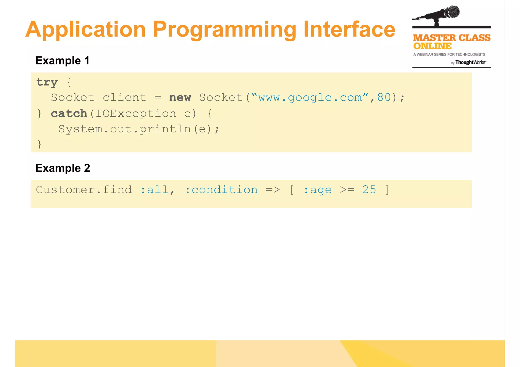Click the 'Example 1' heading

(x=62, y=61)
